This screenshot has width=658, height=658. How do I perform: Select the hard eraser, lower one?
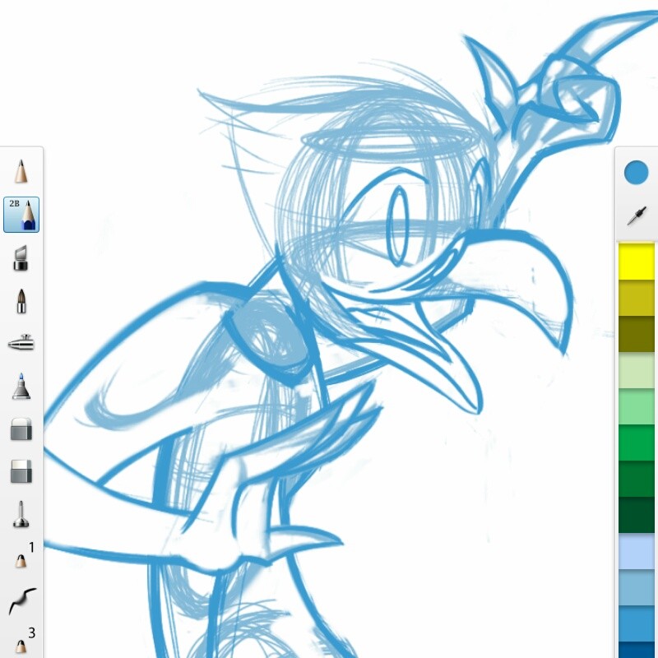(x=21, y=471)
